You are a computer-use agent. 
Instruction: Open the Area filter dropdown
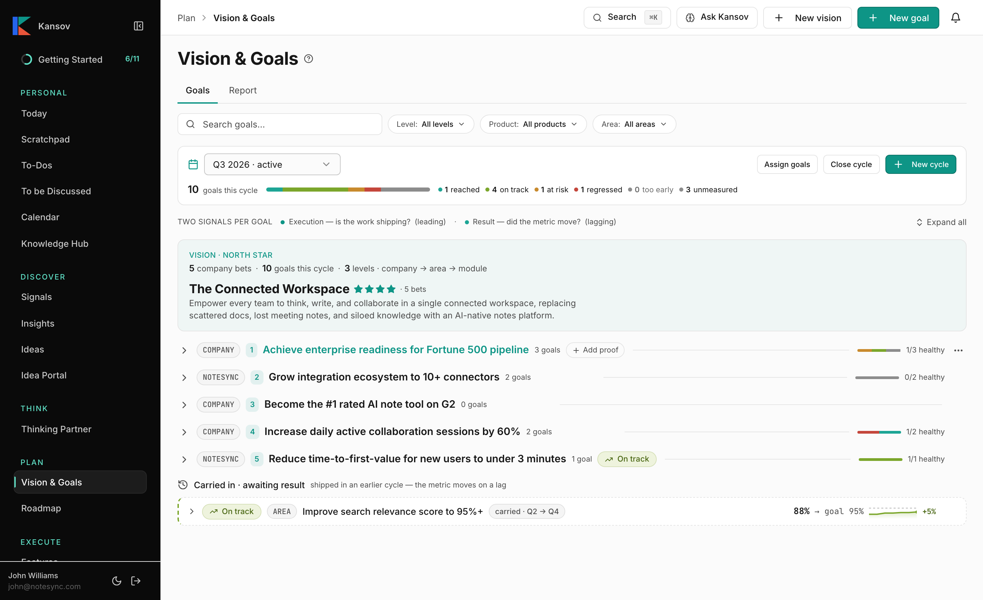pos(634,124)
